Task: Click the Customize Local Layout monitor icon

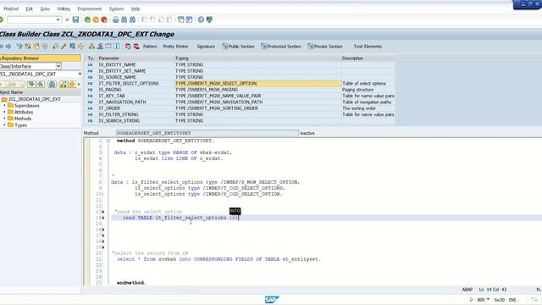Action: coord(209,19)
